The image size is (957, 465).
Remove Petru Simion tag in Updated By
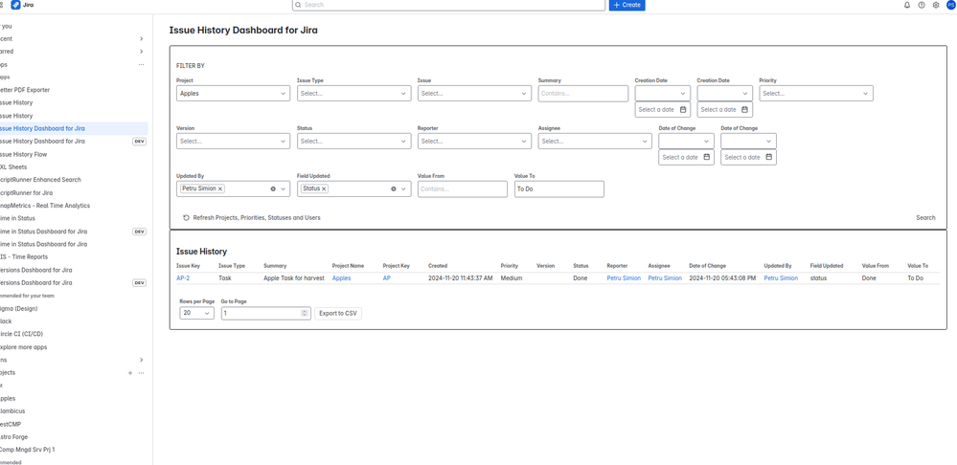coord(221,188)
